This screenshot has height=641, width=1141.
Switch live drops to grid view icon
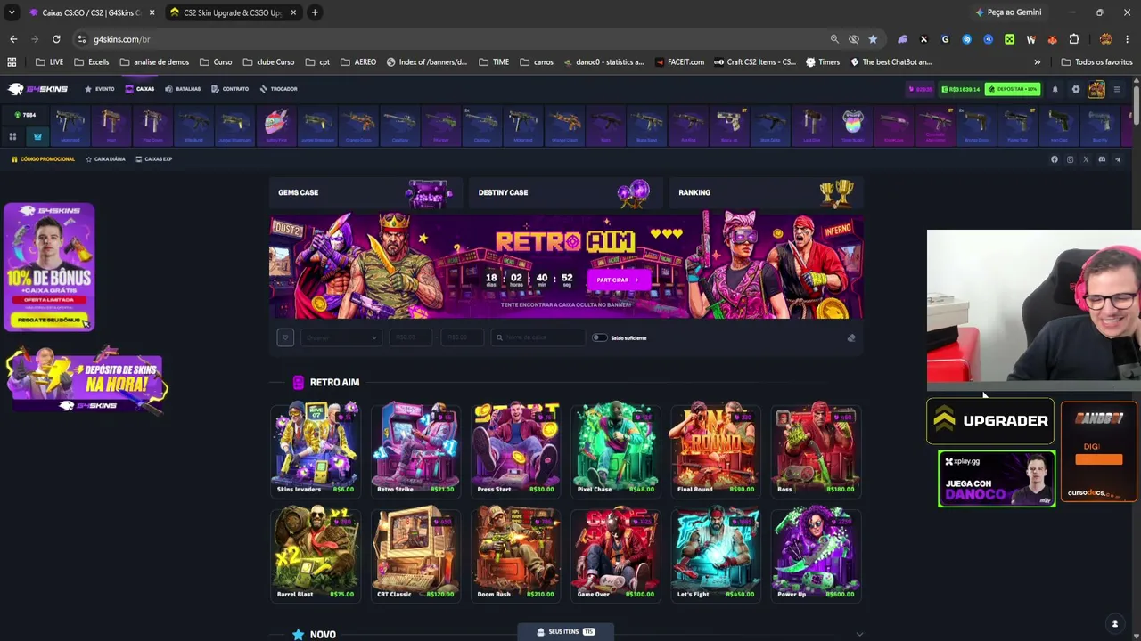pyautogui.click(x=12, y=136)
